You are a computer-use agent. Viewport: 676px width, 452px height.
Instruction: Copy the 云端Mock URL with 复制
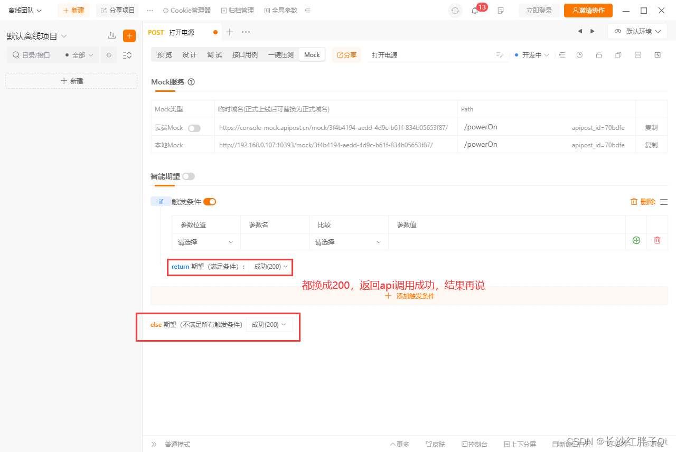pyautogui.click(x=651, y=128)
